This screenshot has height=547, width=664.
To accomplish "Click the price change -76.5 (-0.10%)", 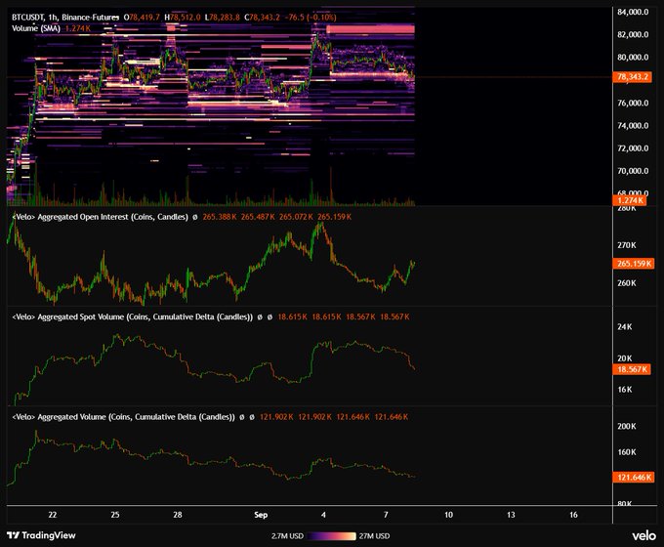I will point(311,18).
